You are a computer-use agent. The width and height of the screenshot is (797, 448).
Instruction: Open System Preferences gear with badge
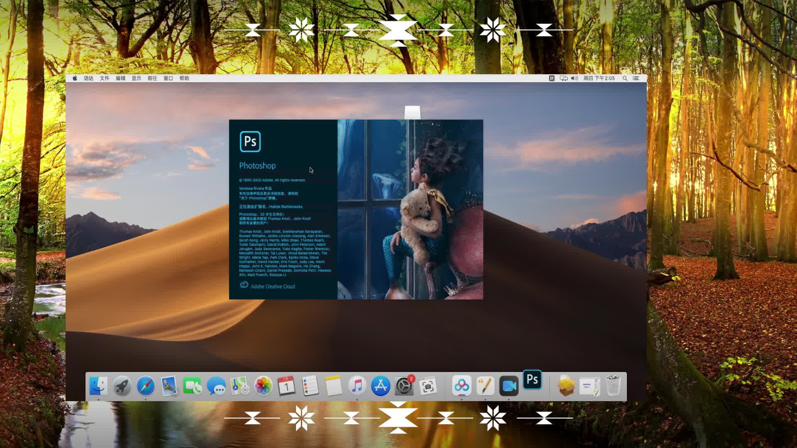(404, 386)
